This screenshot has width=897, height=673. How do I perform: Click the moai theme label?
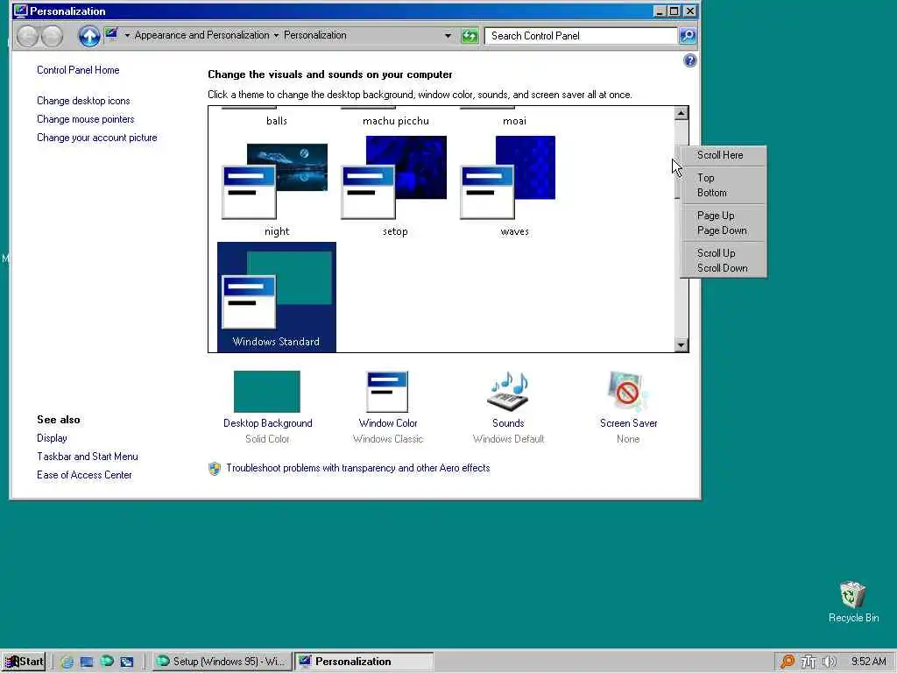coord(514,121)
